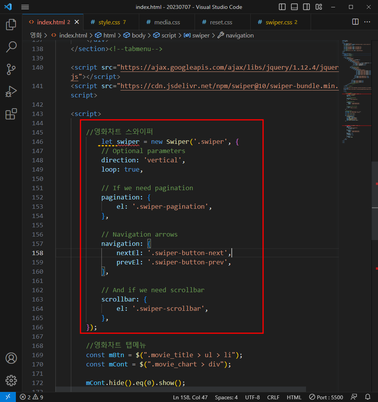Toggle the primary side bar
Image resolution: width=378 pixels, height=402 pixels.
282,7
